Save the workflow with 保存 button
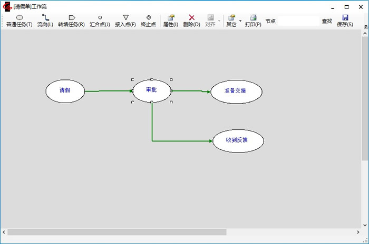This screenshot has height=244, width=369. click(x=345, y=21)
